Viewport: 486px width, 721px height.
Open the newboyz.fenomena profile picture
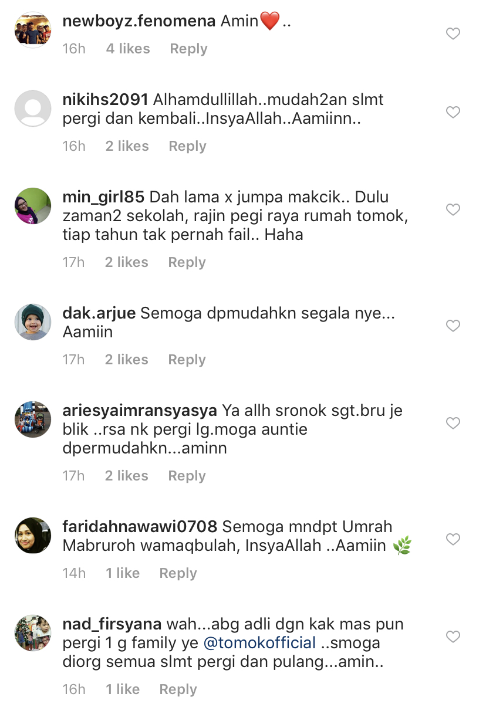33,29
